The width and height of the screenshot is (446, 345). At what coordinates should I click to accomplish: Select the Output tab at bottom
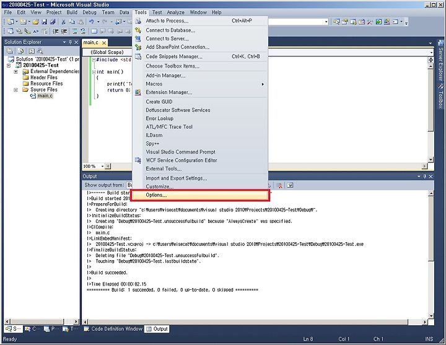157,329
